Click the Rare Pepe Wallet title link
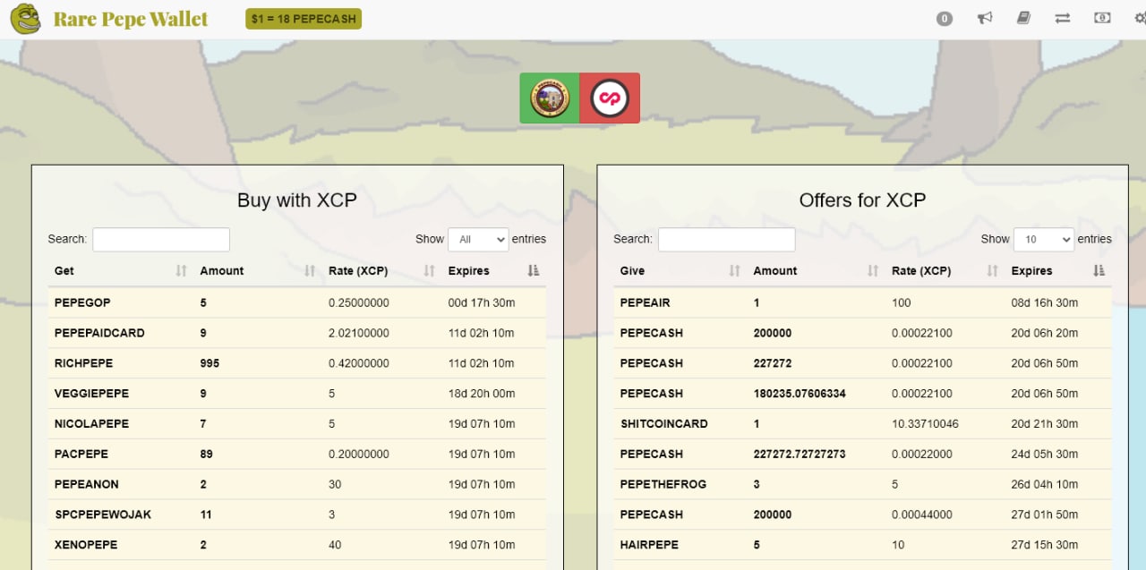This screenshot has width=1146, height=570. [x=131, y=19]
